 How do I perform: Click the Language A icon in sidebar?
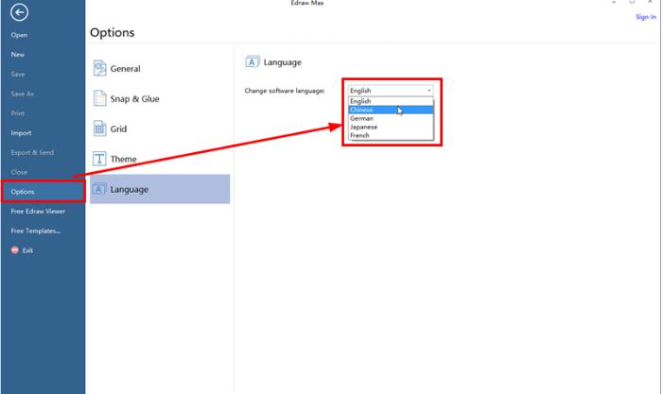(x=99, y=189)
